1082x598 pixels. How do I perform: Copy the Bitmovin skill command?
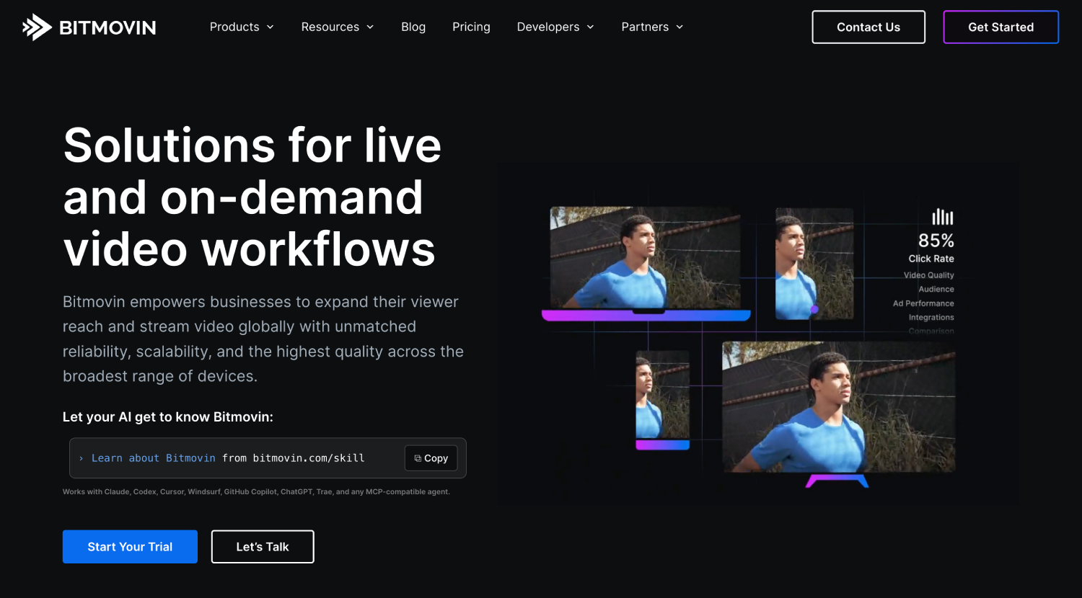pos(431,458)
